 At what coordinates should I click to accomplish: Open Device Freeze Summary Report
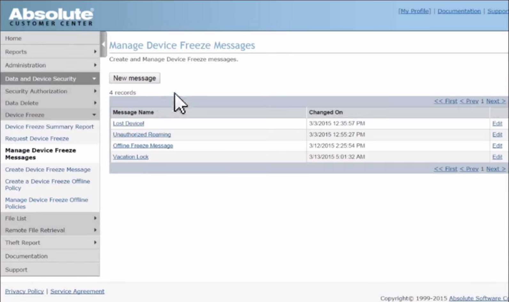pos(49,127)
